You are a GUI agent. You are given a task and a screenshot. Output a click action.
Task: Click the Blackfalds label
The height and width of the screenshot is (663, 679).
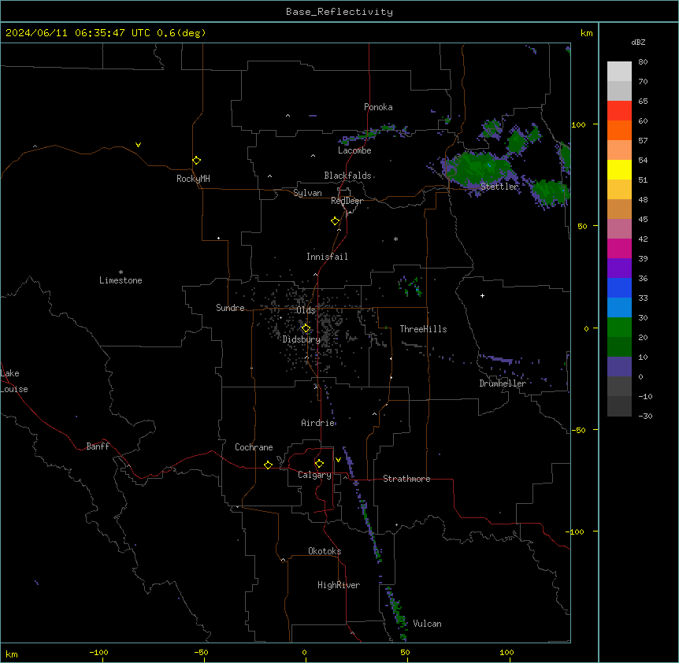coord(347,176)
